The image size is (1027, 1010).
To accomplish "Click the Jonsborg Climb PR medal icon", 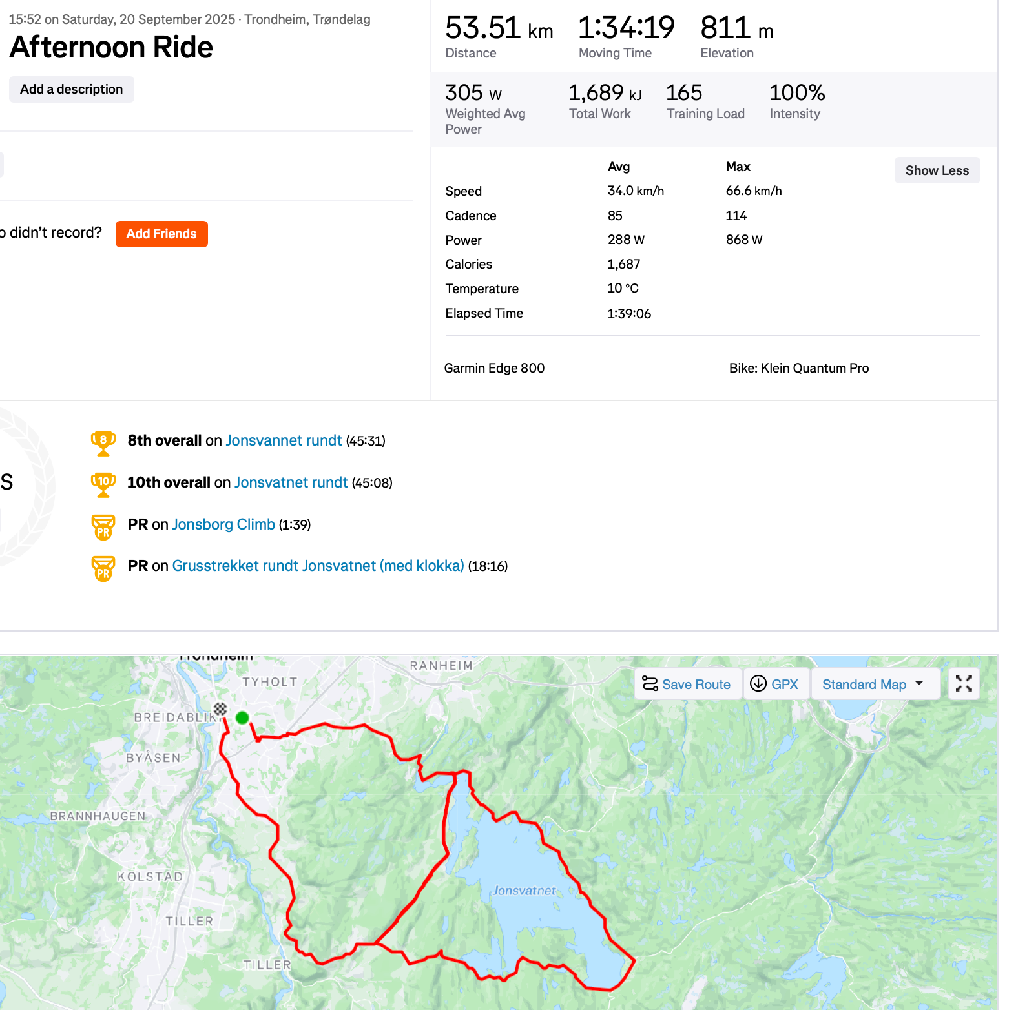I will point(103,526).
